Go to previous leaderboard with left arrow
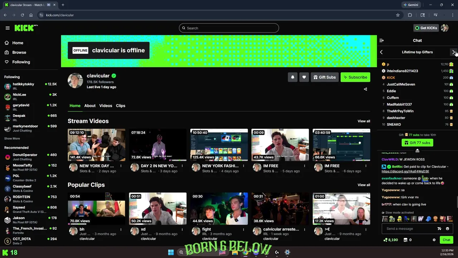The width and height of the screenshot is (458, 258). [x=381, y=52]
